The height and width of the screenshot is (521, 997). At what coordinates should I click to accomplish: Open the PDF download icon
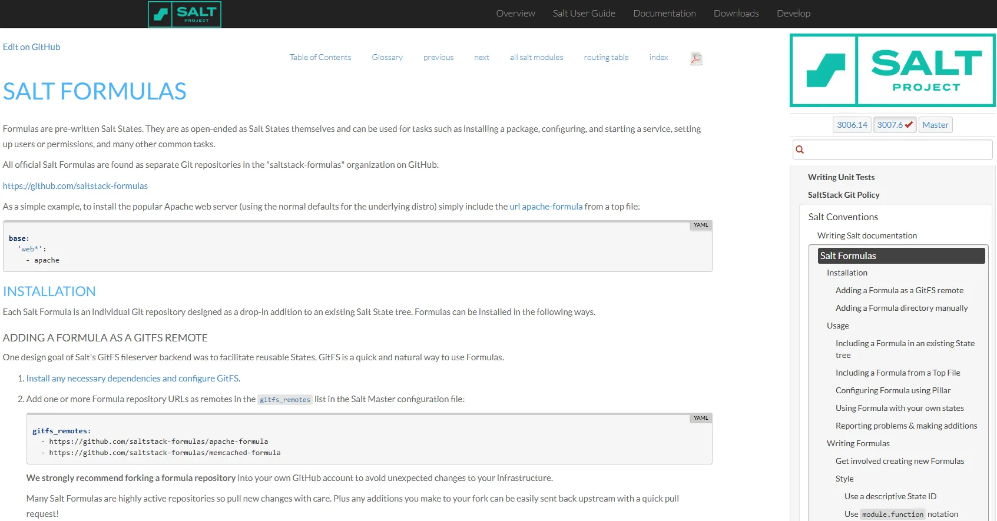click(x=696, y=58)
